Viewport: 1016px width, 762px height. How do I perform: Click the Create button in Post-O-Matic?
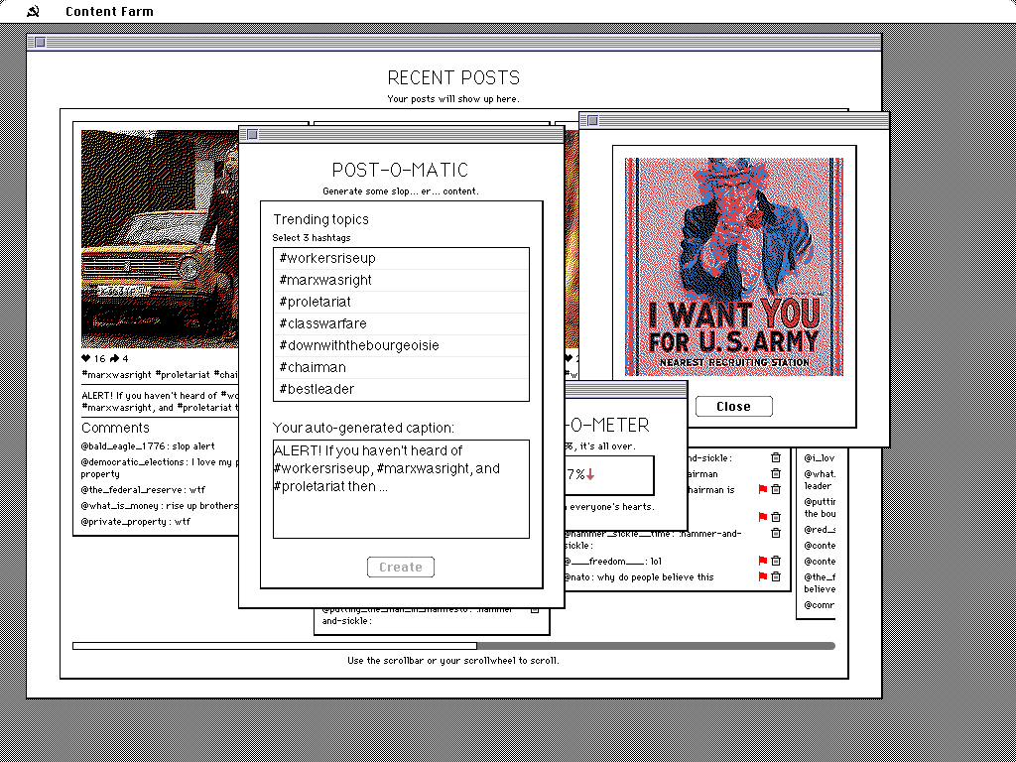tap(401, 567)
